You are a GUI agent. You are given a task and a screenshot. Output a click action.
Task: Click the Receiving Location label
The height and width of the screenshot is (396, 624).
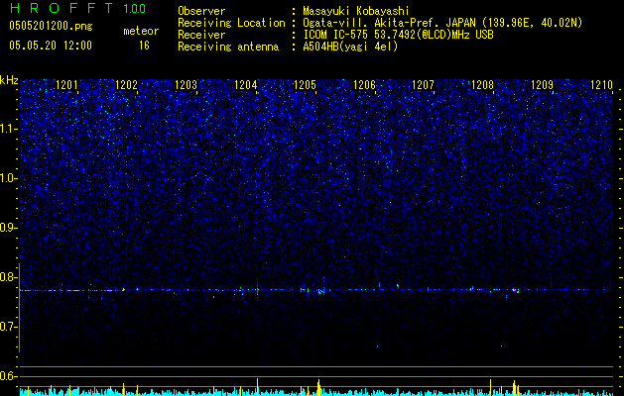point(231,23)
